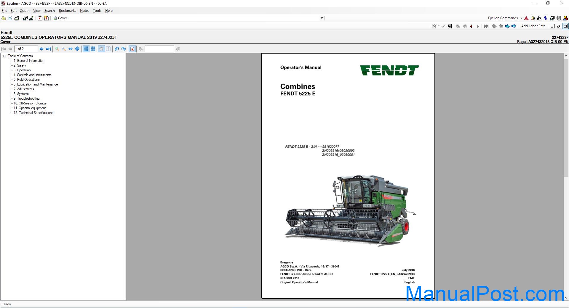Click the open book bookmark icon
This screenshot has width=569, height=308.
coord(40,18)
